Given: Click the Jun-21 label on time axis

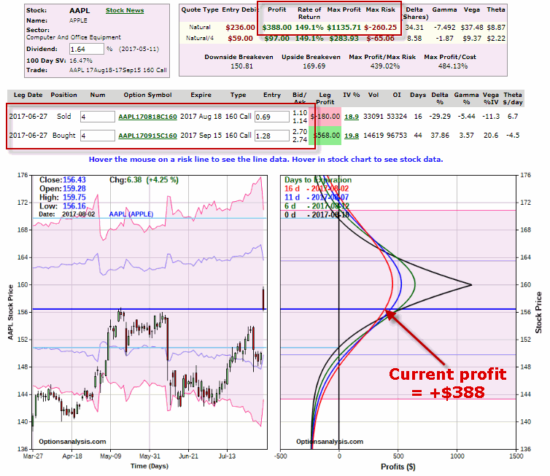Looking at the screenshot, I should [188, 456].
